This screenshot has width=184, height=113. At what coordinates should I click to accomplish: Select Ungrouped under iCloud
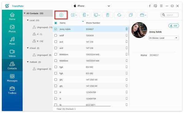(42, 55)
